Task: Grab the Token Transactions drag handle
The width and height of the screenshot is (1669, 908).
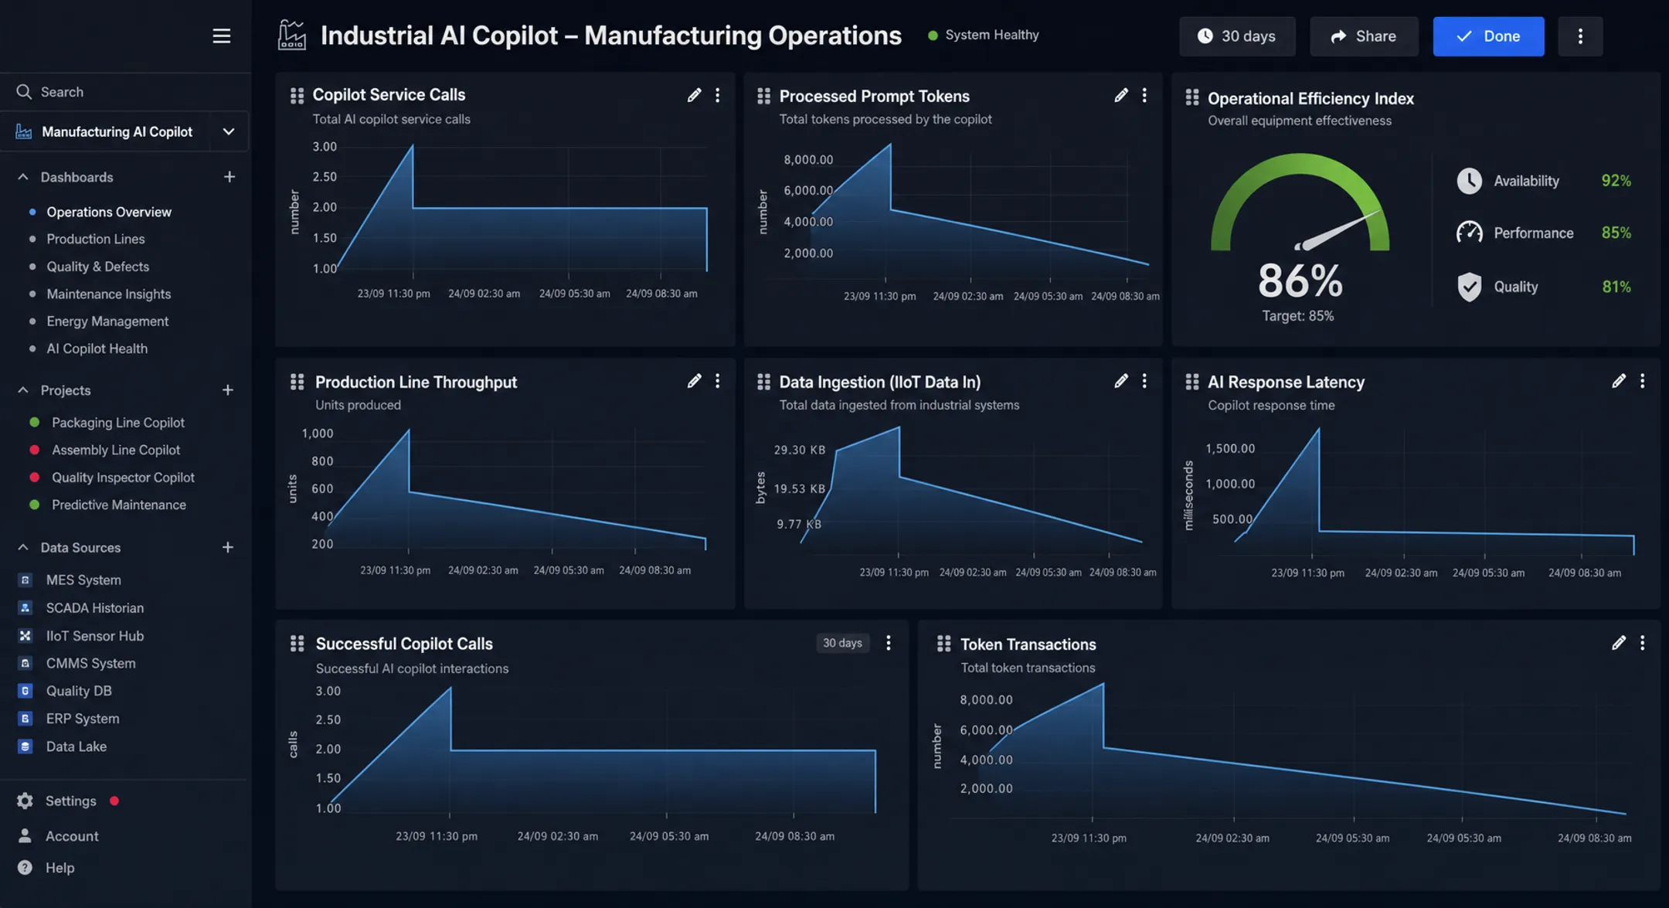Action: pyautogui.click(x=943, y=644)
